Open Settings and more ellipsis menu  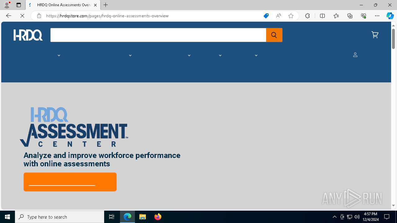377,16
